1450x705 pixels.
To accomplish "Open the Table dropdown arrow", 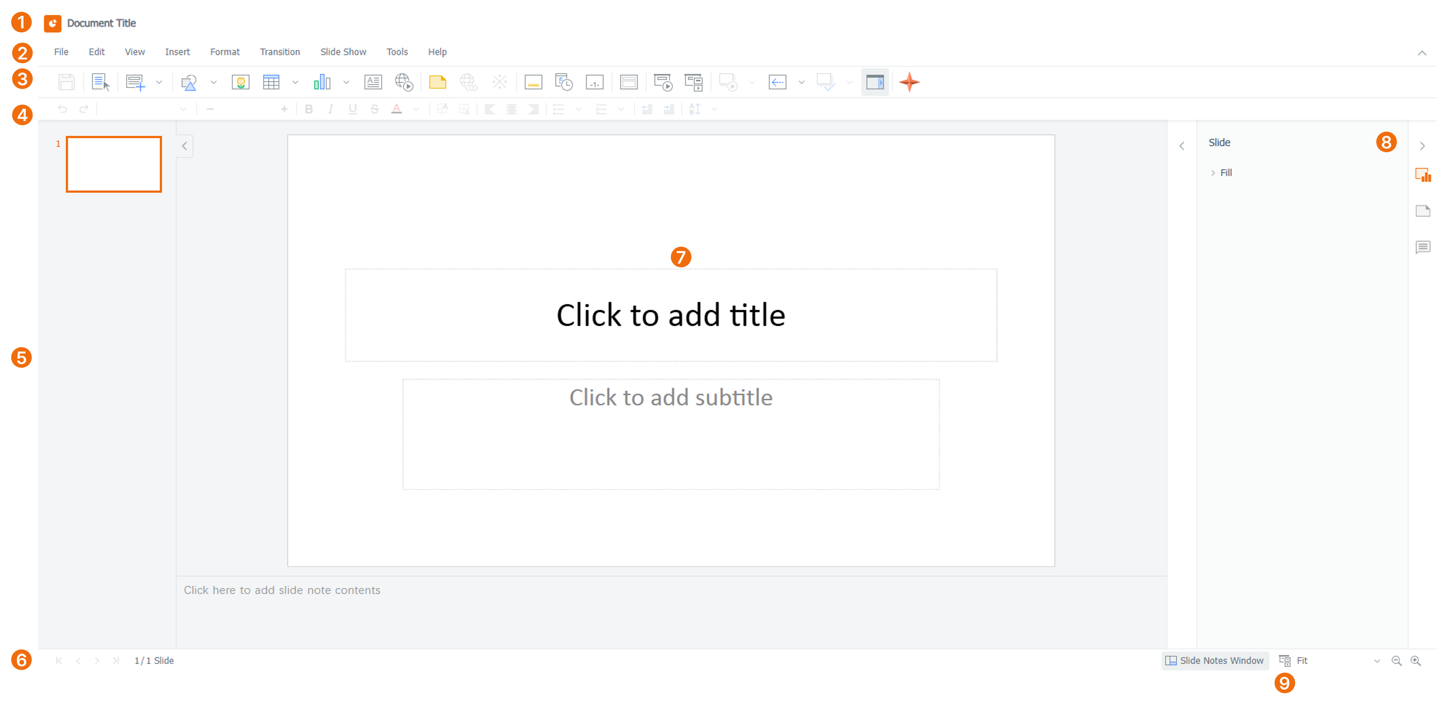I will pyautogui.click(x=295, y=83).
